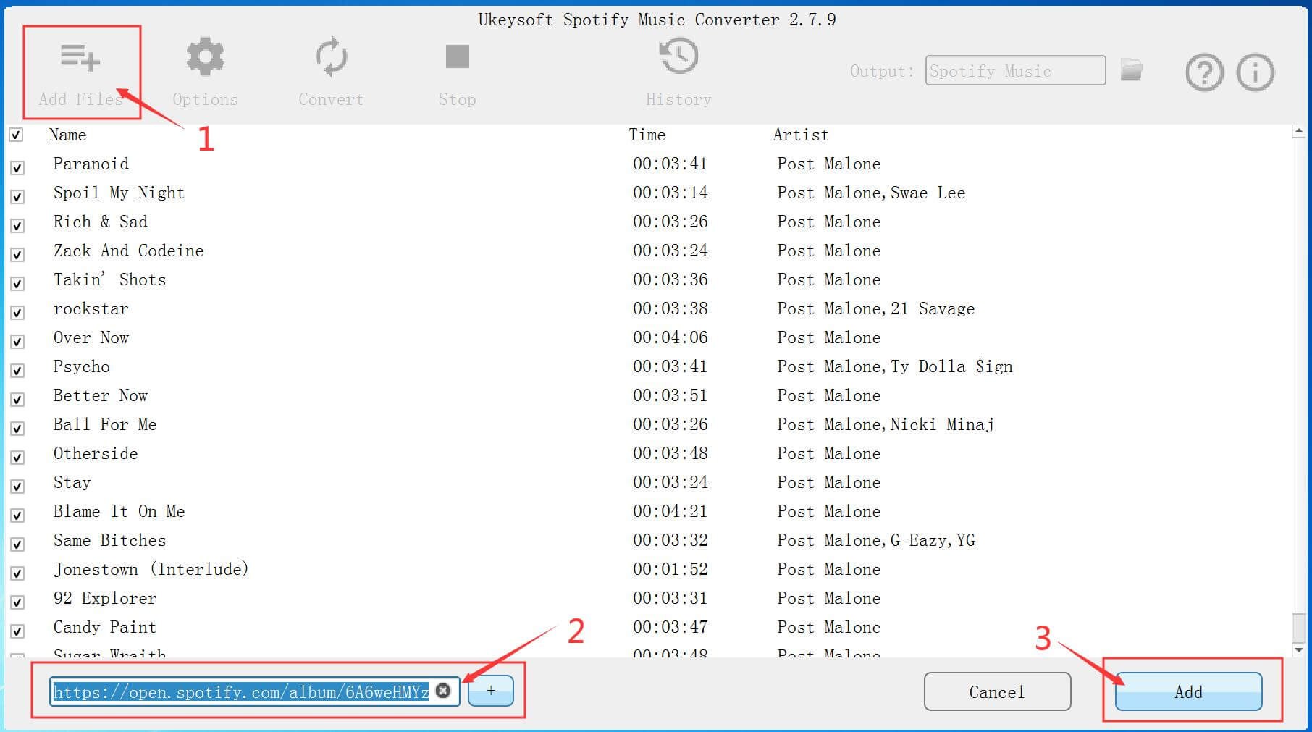Click the Add Files toolbar icon
Image resolution: width=1312 pixels, height=732 pixels.
pyautogui.click(x=81, y=58)
